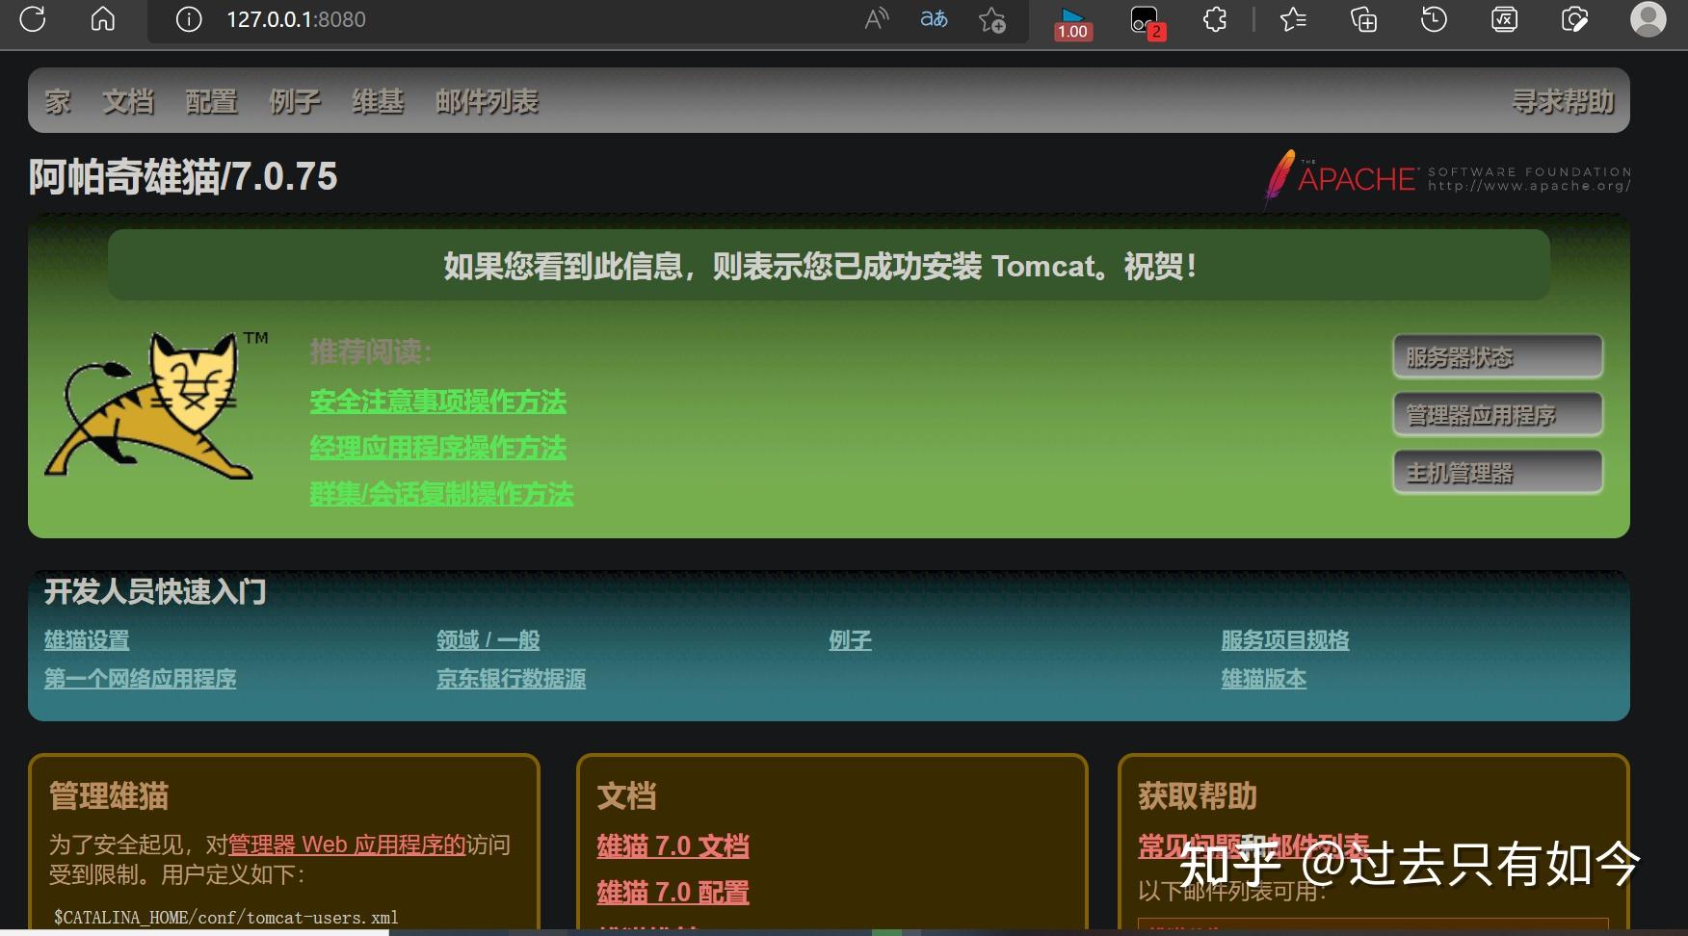
Task: Click the browser refresh icon
Action: (33, 19)
